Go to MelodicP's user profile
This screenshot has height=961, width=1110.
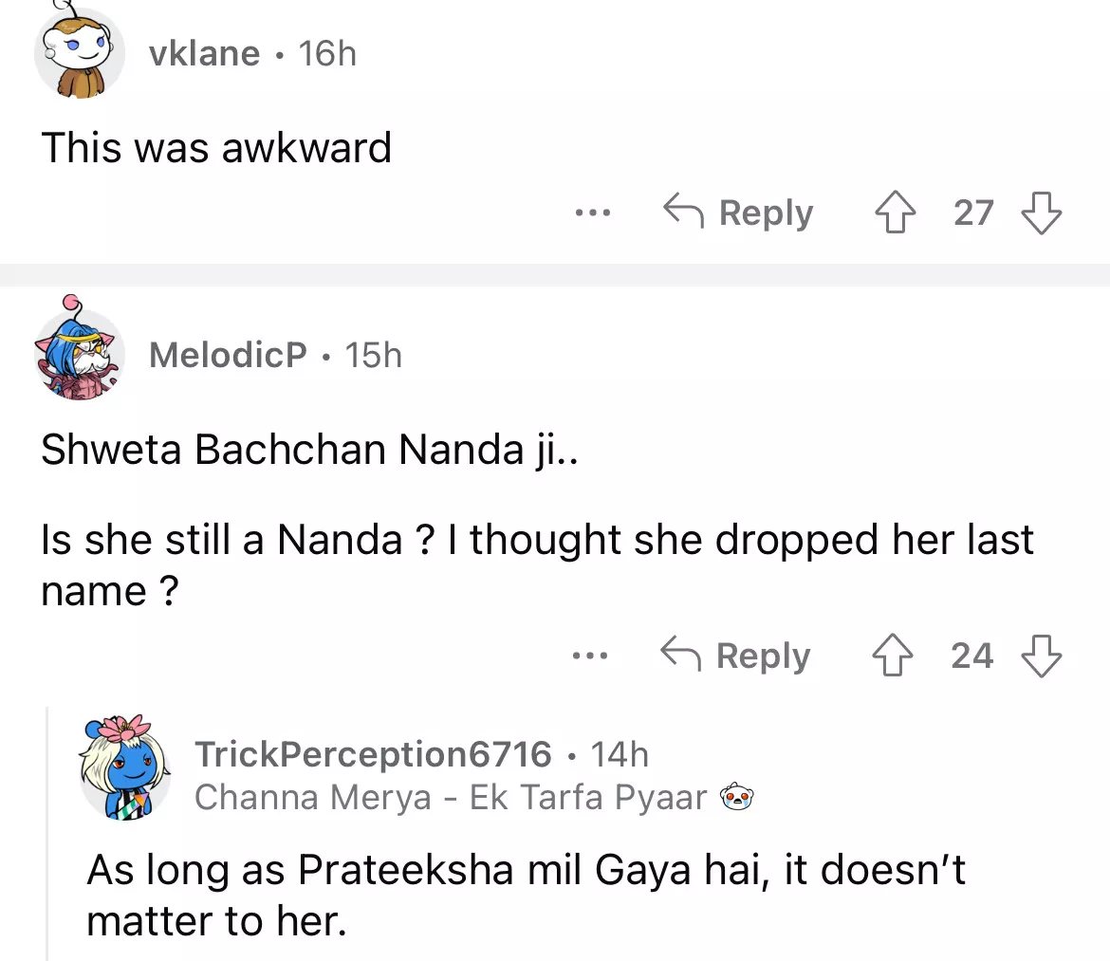point(228,356)
